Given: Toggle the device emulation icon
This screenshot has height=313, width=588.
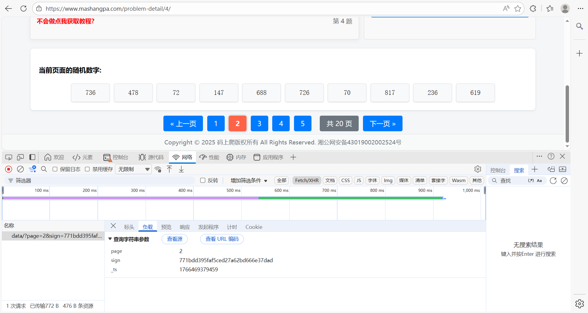Looking at the screenshot, I should click(20, 157).
